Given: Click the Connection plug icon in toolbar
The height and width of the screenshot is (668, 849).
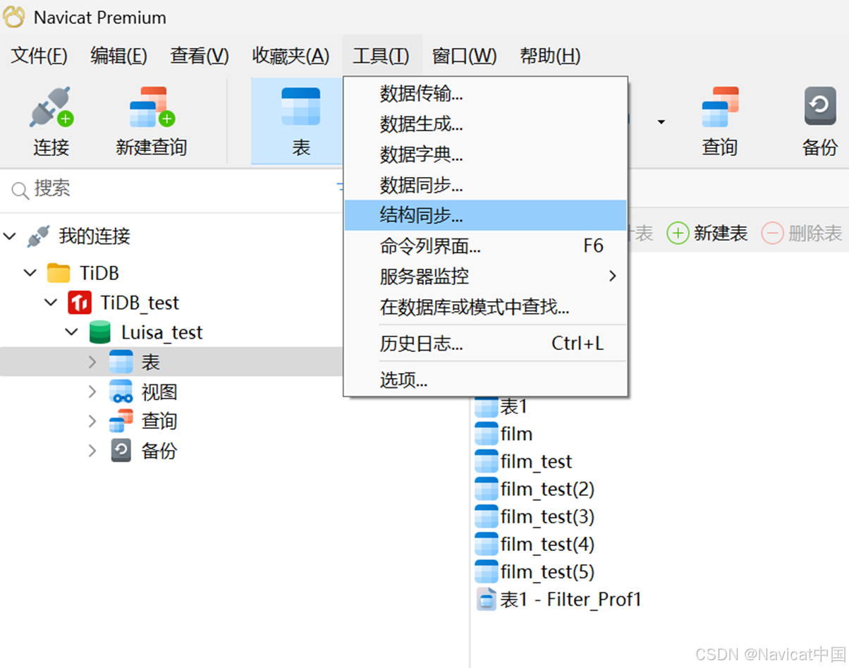Looking at the screenshot, I should pyautogui.click(x=51, y=107).
